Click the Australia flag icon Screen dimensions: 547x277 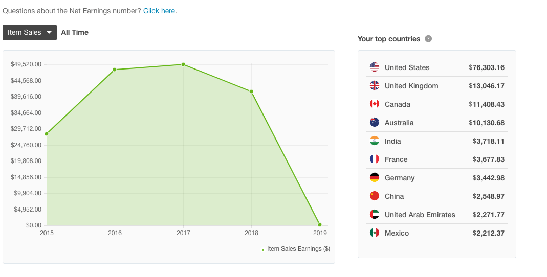click(x=375, y=123)
